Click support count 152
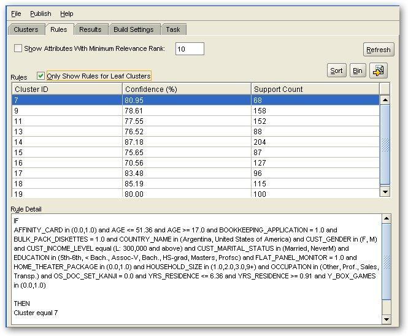This screenshot has width=408, height=336. tap(260, 121)
